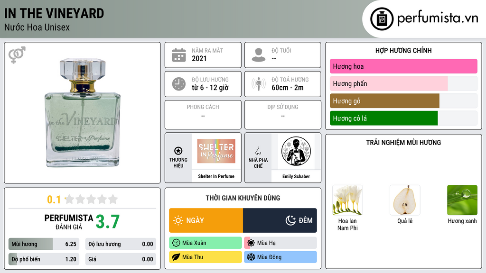Click the Nước Hoa Unisex subtitle
This screenshot has height=273, width=486.
[37, 27]
